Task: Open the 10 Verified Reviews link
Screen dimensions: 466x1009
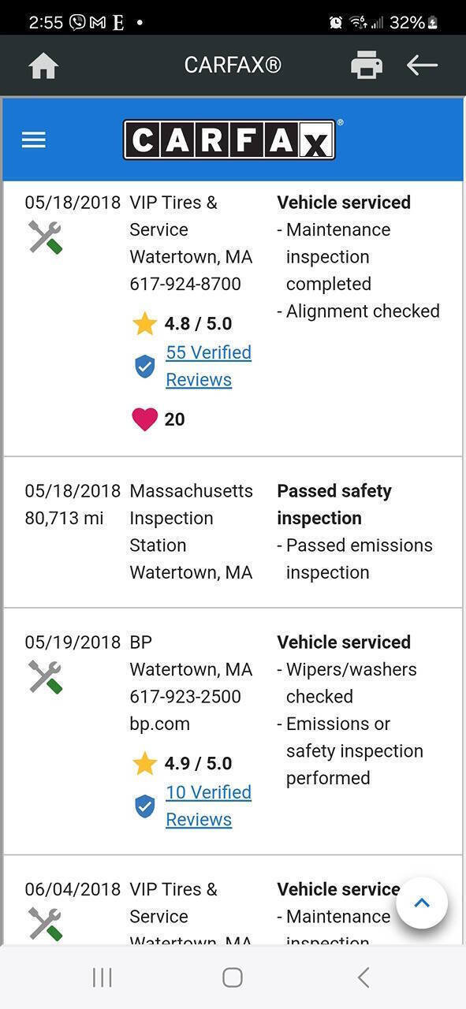Action: 208,806
